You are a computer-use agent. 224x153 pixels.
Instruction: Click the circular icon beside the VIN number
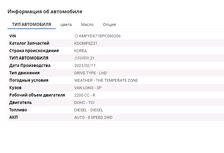point(76,36)
